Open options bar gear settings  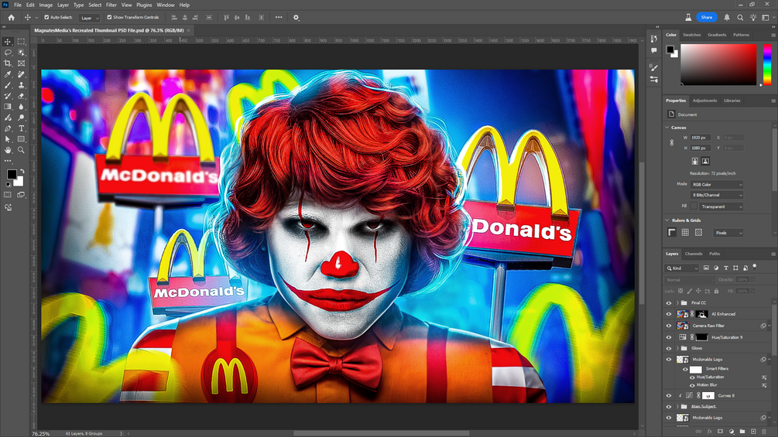click(x=296, y=17)
